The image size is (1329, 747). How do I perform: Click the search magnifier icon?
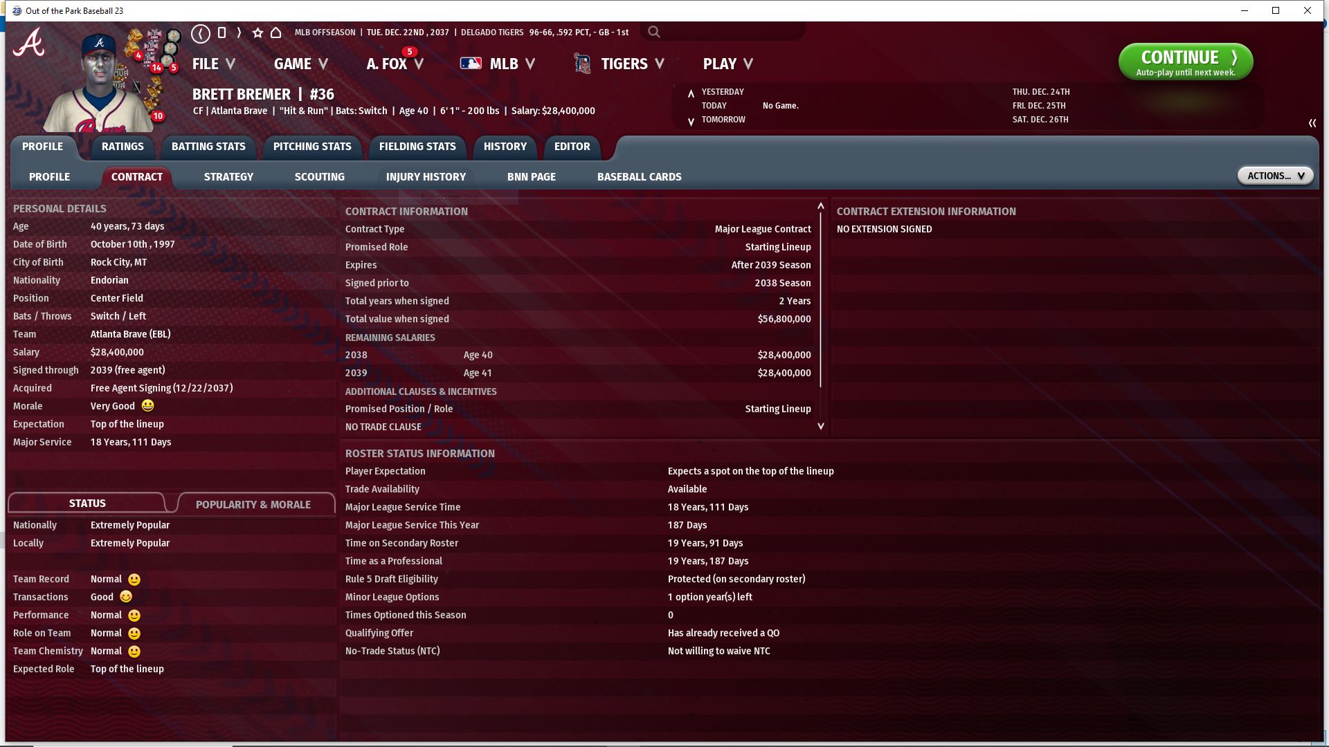click(x=653, y=32)
